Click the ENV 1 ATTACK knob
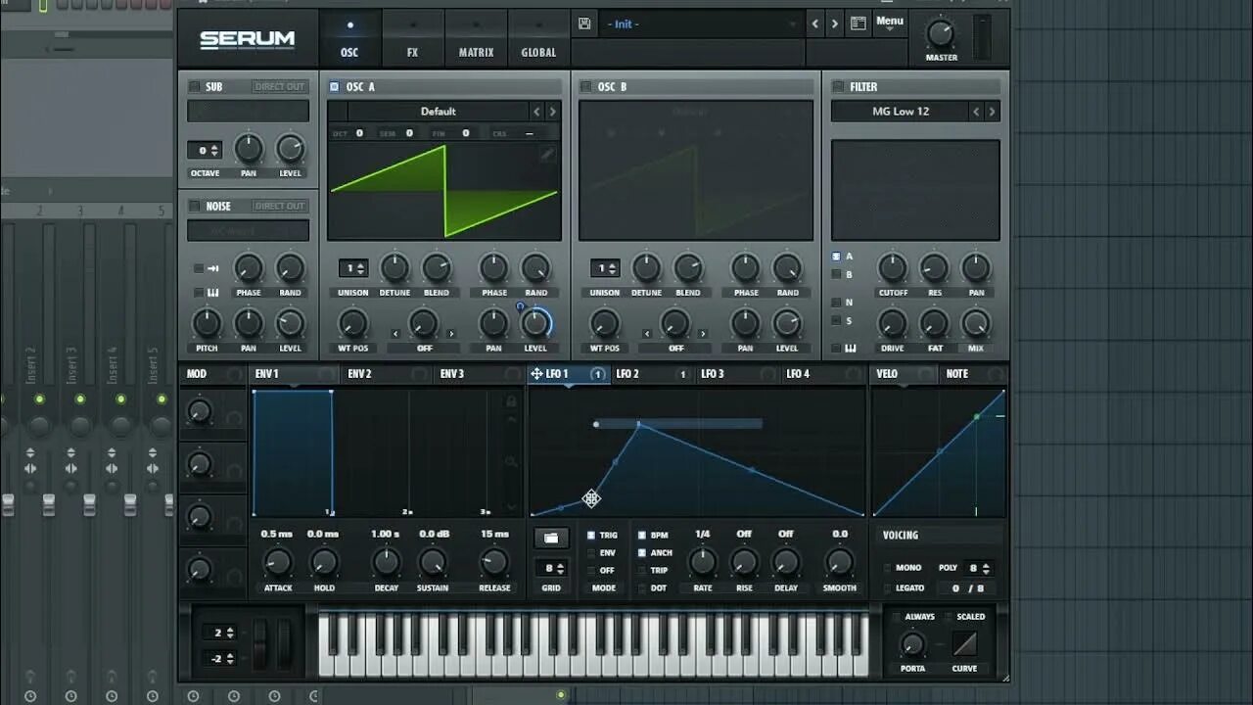Viewport: 1253px width, 705px height. click(x=278, y=562)
